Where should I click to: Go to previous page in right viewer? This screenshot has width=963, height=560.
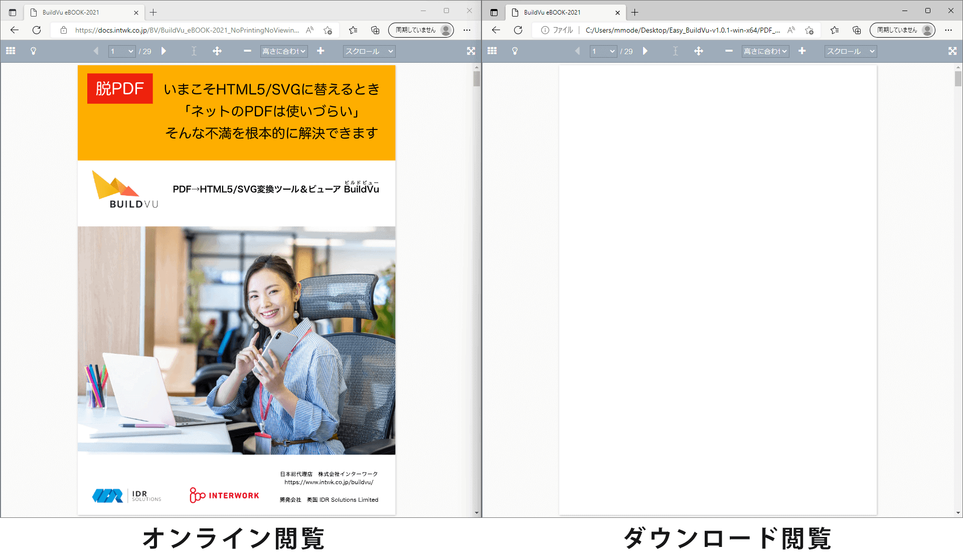click(x=577, y=51)
